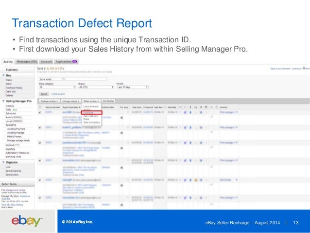The image size is (310, 233).
Task: Open Saved sellers under Organize
Action: (x=12, y=175)
